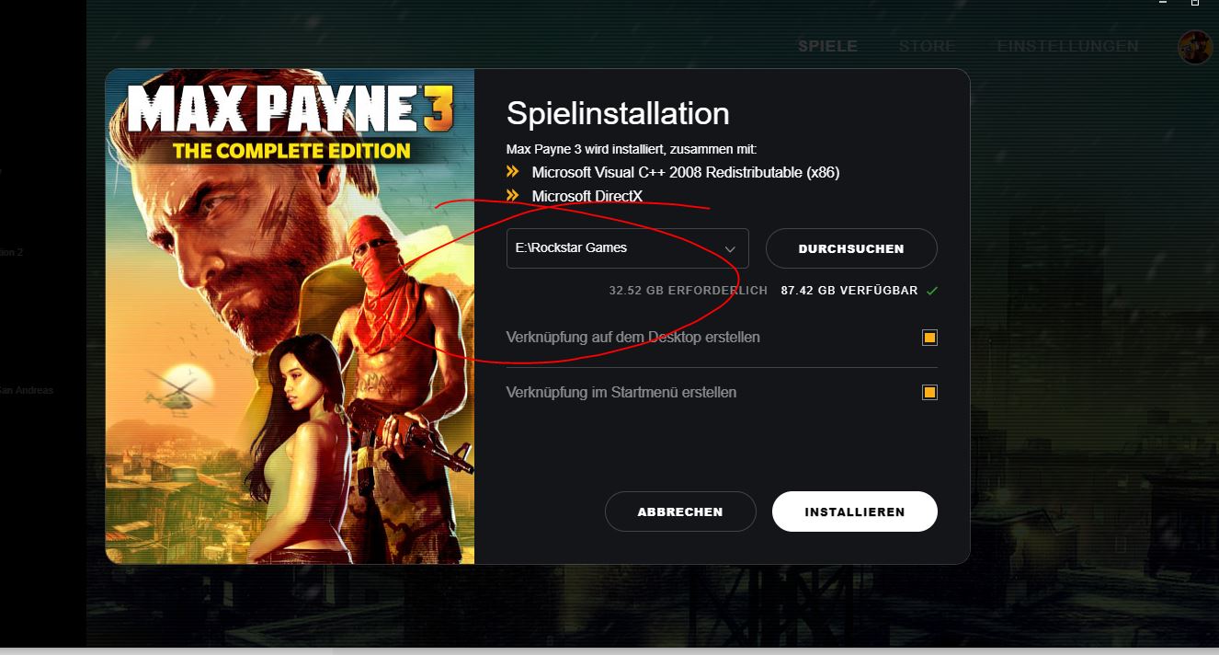Expand the install path dropdown arrow
This screenshot has height=655, width=1219.
point(730,249)
